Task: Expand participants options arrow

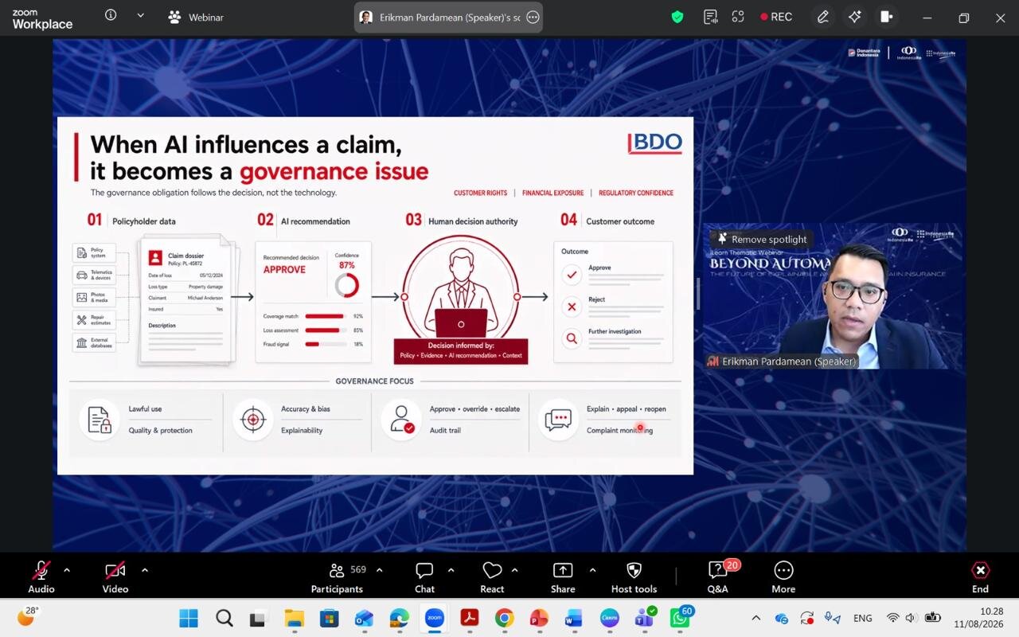Action: point(379,570)
